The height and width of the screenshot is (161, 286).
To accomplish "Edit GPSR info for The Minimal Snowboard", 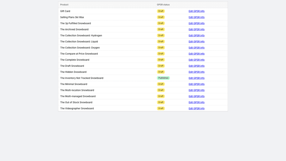I will coord(197,84).
